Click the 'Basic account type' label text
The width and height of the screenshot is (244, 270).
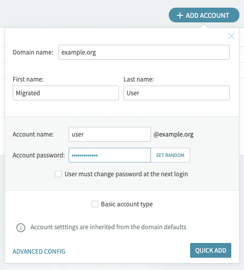pos(127,204)
